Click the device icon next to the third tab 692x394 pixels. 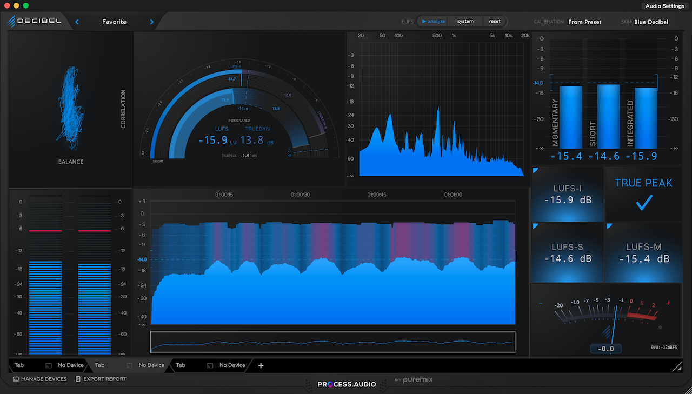coord(210,365)
